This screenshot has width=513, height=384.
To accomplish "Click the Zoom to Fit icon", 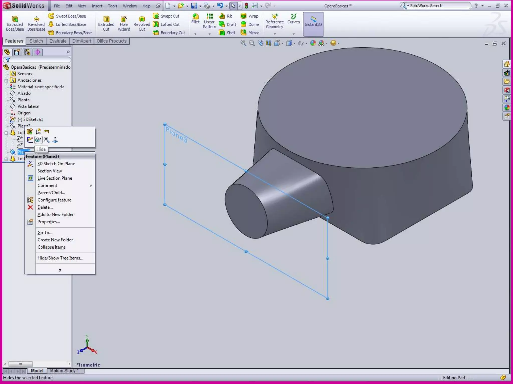I will (243, 43).
